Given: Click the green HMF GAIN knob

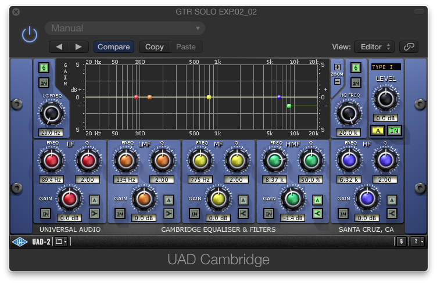Looking at the screenshot, I should [293, 199].
